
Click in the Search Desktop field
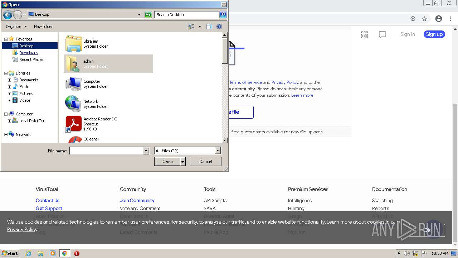click(x=187, y=15)
